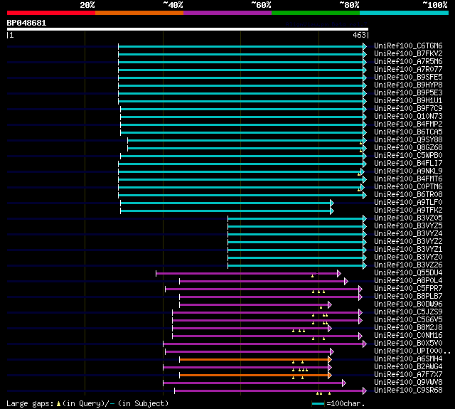Click the =100char. scale bar legend

tap(338, 403)
